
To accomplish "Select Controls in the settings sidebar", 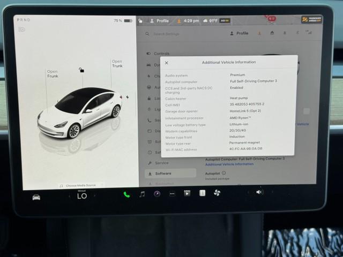I will pyautogui.click(x=159, y=54).
